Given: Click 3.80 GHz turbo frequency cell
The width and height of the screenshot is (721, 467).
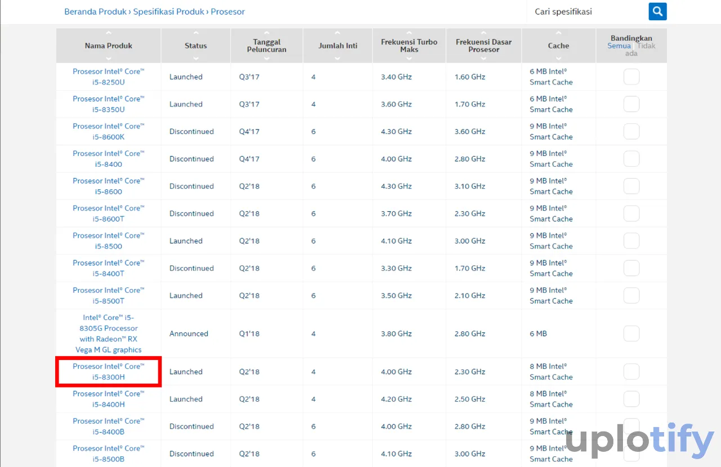Looking at the screenshot, I should (x=397, y=333).
